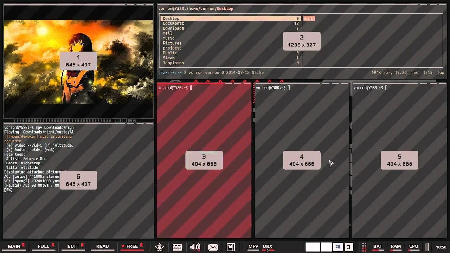The height and width of the screenshot is (253, 450).
Task: Switch to the FREE tag
Action: (132, 246)
